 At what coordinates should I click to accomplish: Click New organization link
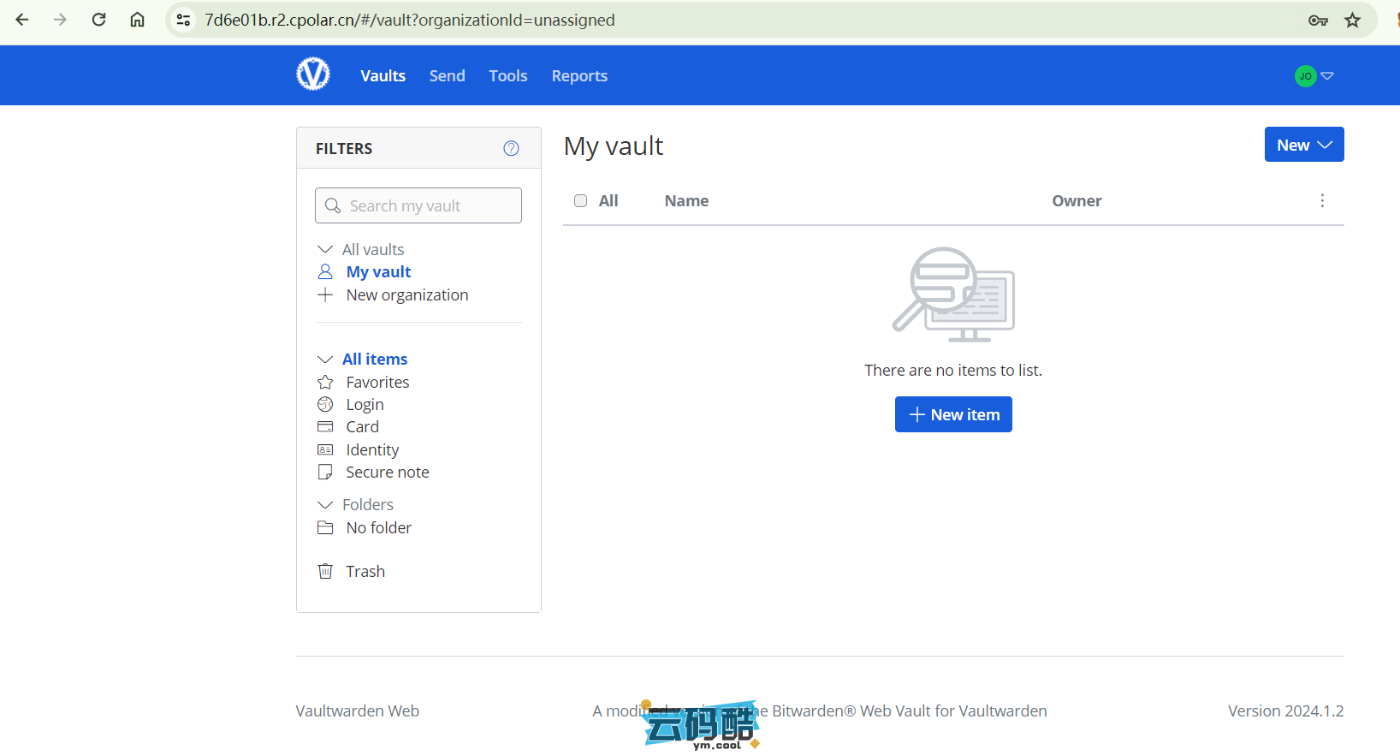[406, 294]
